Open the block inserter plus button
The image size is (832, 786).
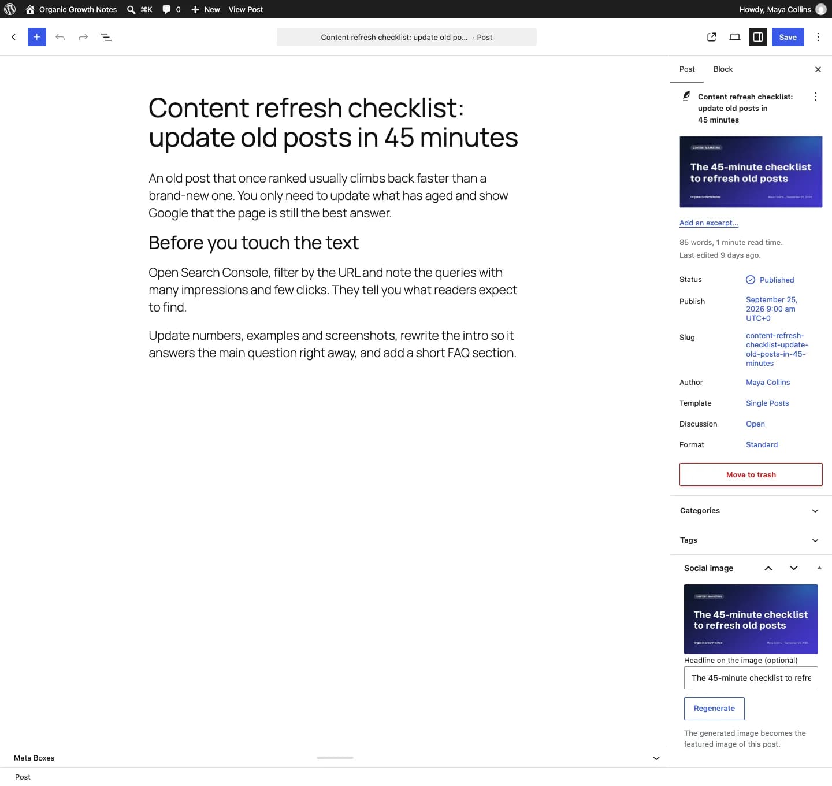click(36, 37)
